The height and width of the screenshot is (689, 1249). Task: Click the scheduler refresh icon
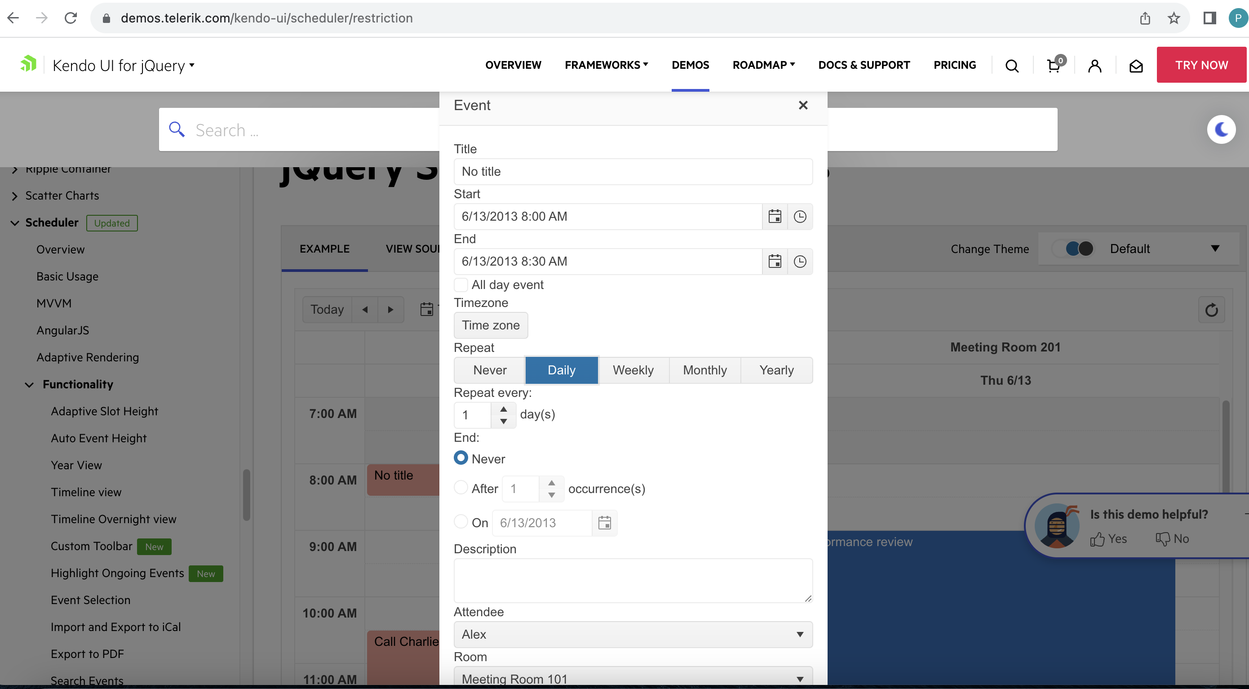click(x=1211, y=310)
